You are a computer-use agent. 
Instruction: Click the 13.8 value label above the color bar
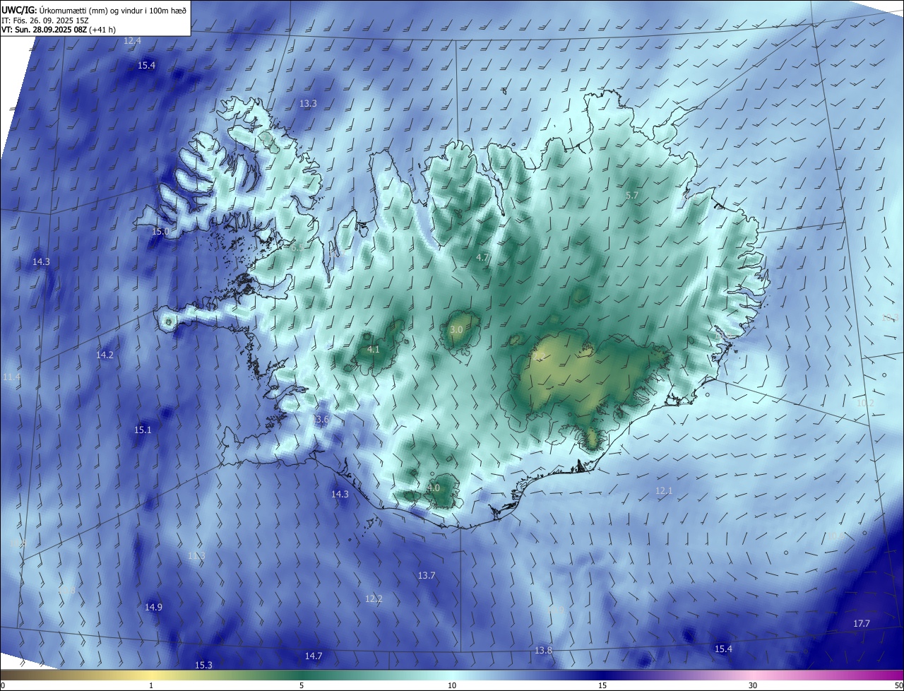coord(543,651)
